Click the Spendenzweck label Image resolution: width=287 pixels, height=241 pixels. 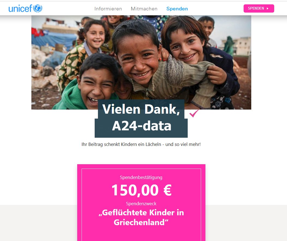(x=141, y=204)
